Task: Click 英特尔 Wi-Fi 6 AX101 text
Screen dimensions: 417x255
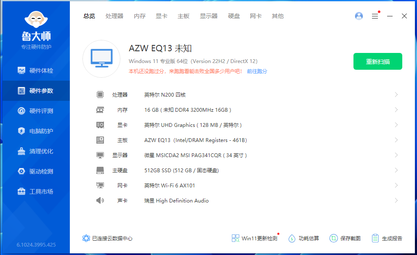Action: [x=170, y=186]
